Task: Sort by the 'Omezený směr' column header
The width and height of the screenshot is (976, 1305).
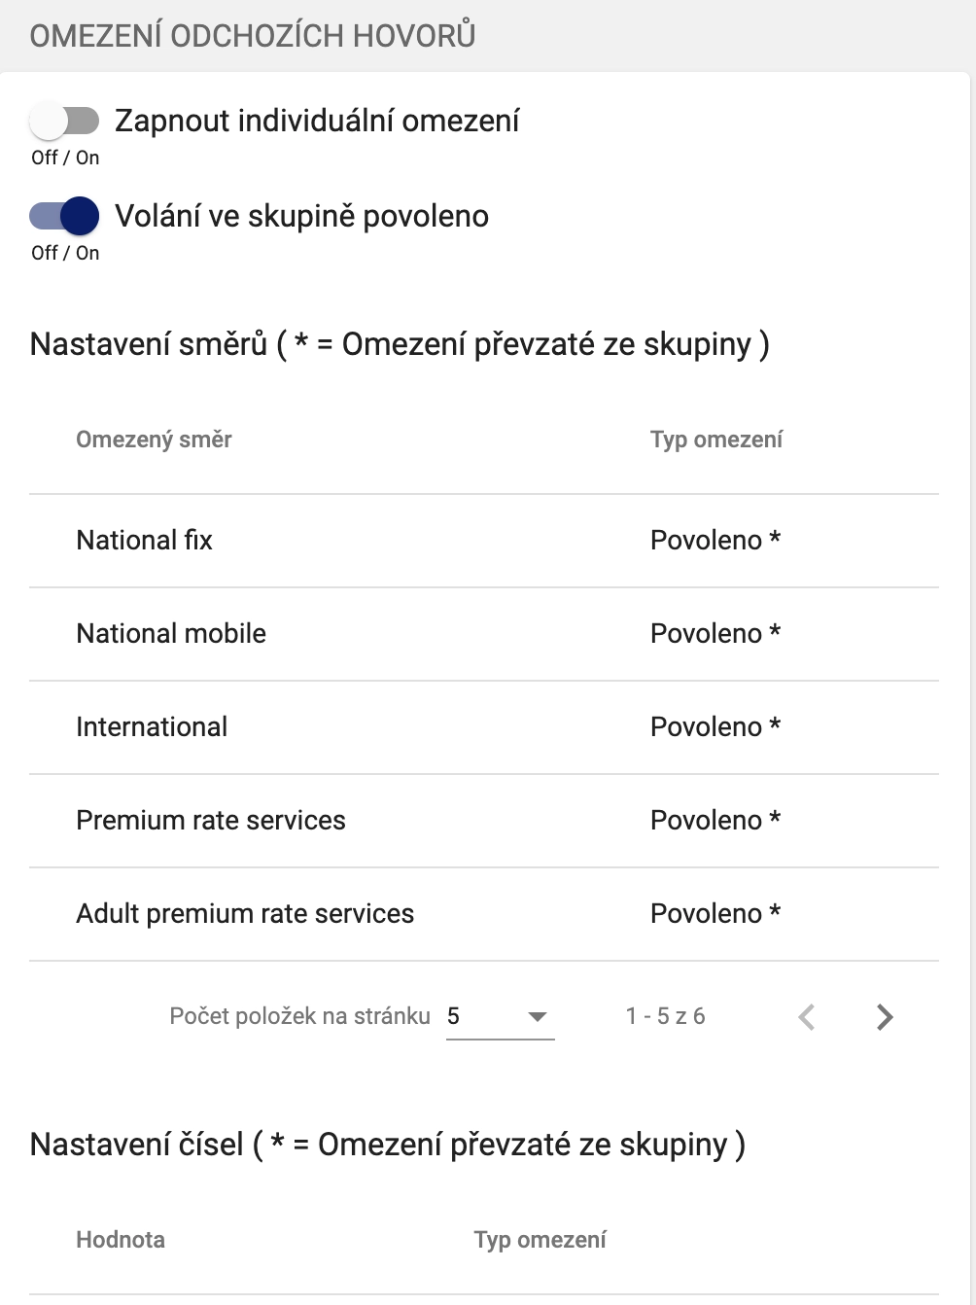Action: tap(154, 440)
